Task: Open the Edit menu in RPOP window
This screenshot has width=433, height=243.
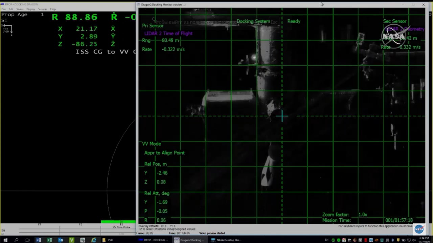Action: tap(11, 9)
